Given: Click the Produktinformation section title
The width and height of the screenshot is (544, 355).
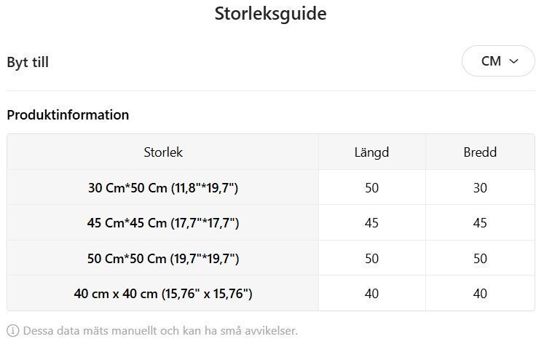Looking at the screenshot, I should pyautogui.click(x=68, y=114).
